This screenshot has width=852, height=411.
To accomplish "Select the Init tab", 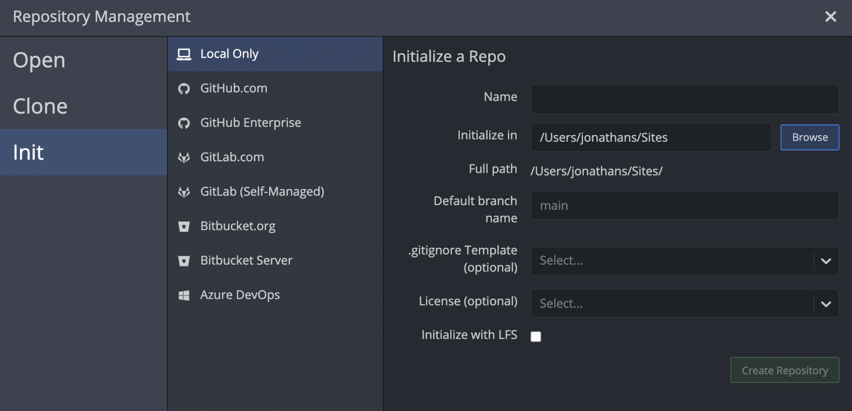I will (28, 152).
